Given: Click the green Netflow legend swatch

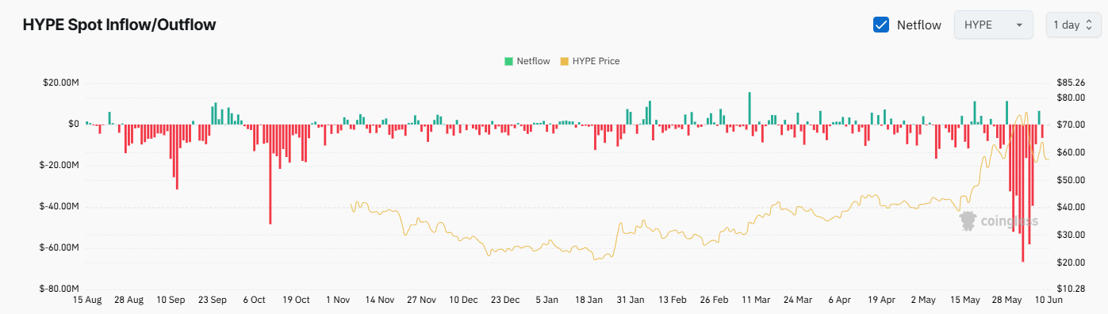Looking at the screenshot, I should 508,61.
